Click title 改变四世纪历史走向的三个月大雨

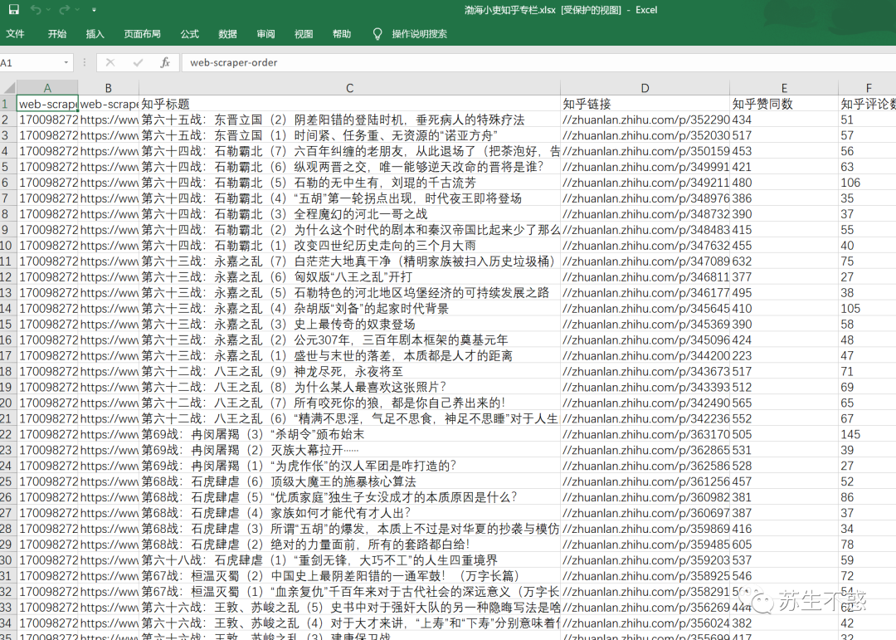(385, 246)
